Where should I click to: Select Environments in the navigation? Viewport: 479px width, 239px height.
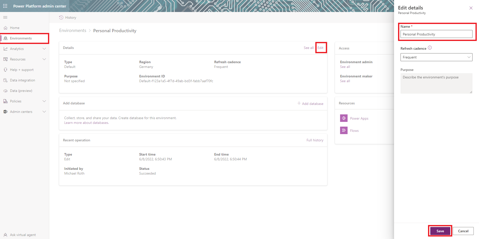[x=24, y=38]
